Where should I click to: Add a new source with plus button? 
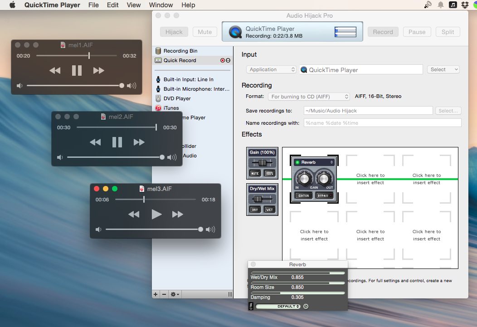(x=156, y=294)
